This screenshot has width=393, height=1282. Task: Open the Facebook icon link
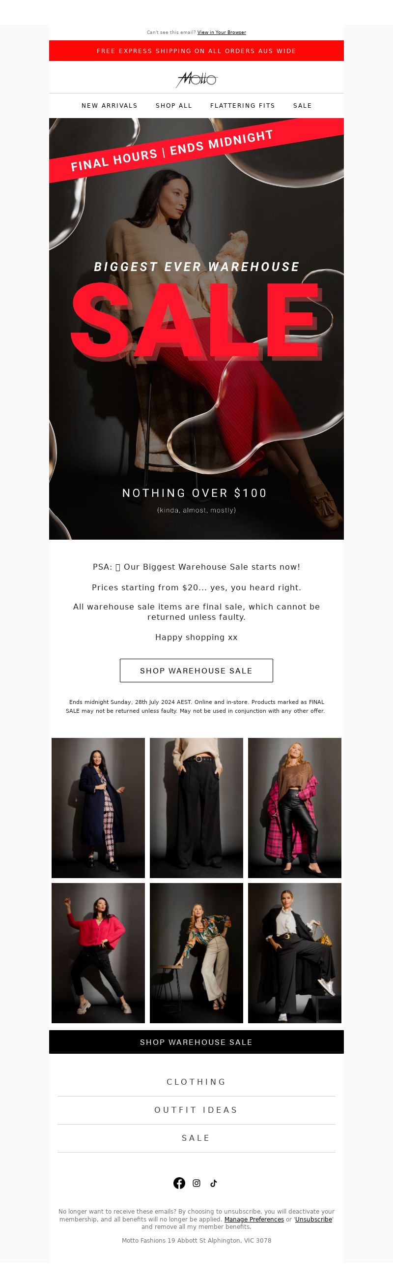coord(179,1183)
